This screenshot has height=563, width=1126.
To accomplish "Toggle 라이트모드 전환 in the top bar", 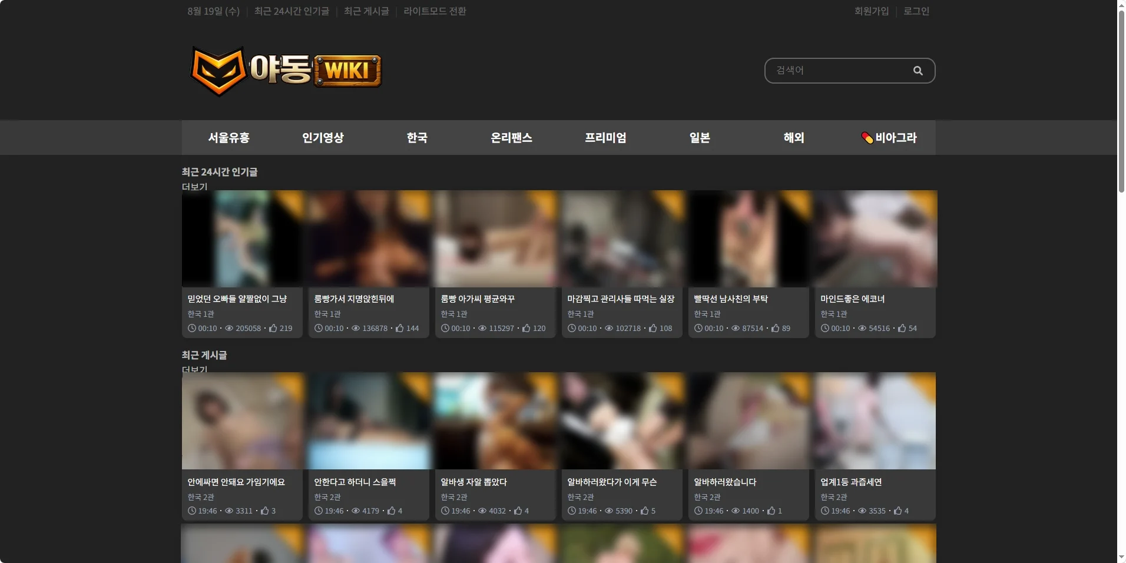I will coord(435,11).
